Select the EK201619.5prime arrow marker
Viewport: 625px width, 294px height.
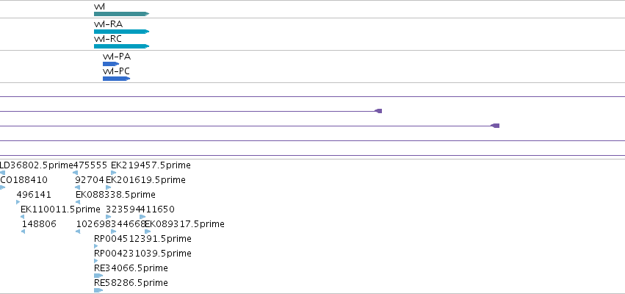click(109, 187)
